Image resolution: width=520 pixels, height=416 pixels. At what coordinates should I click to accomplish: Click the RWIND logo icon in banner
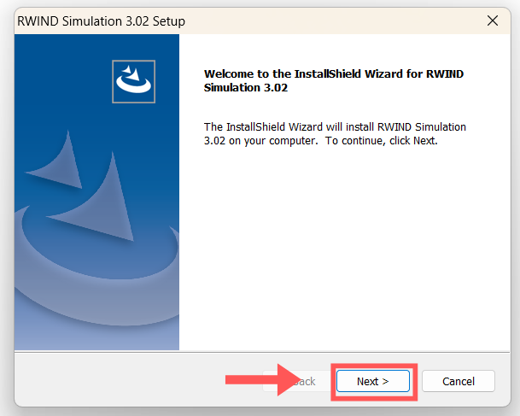134,81
